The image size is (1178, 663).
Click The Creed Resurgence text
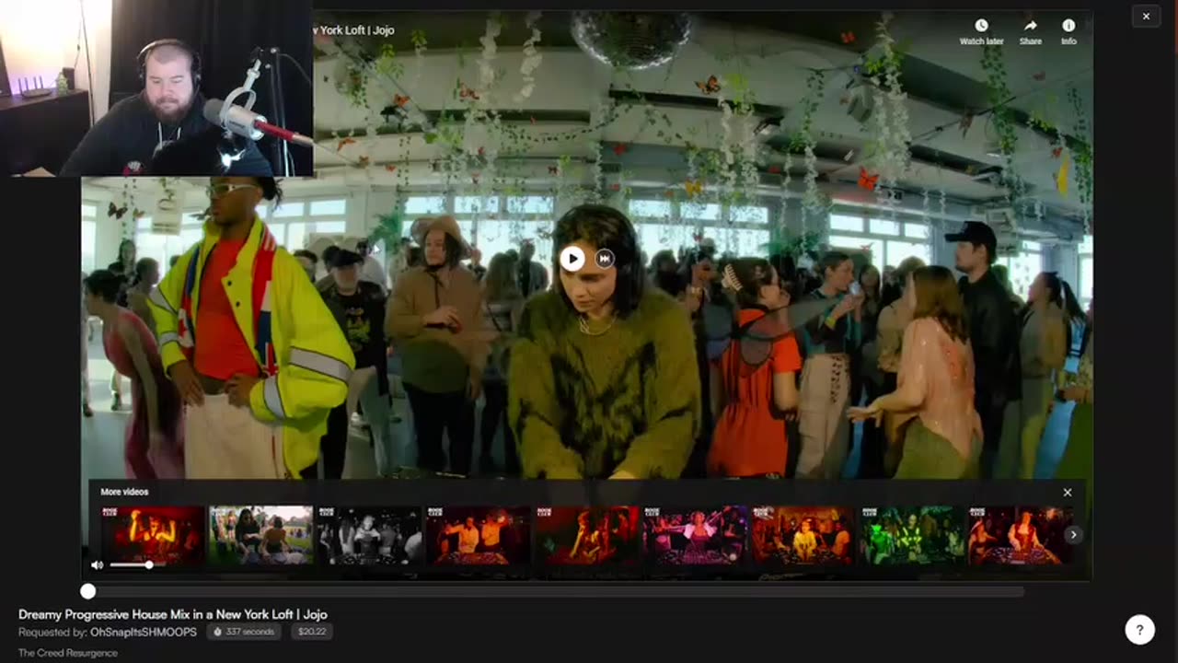[68, 653]
